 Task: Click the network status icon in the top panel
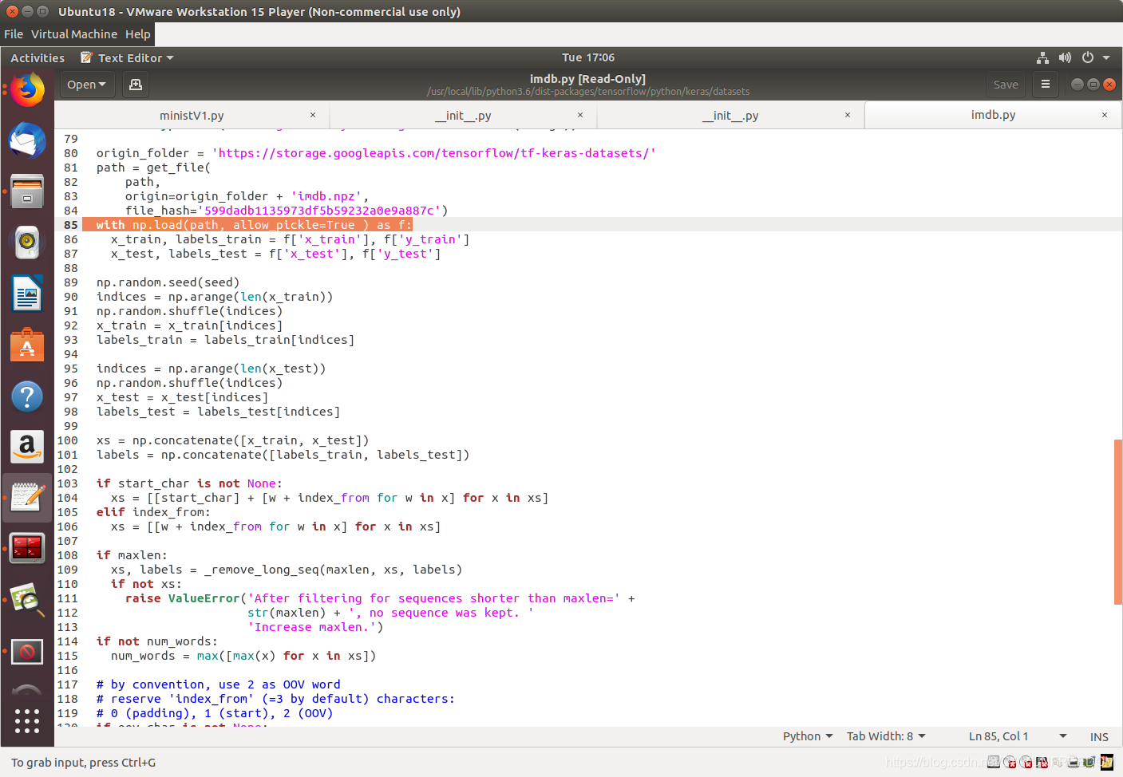pos(1042,57)
